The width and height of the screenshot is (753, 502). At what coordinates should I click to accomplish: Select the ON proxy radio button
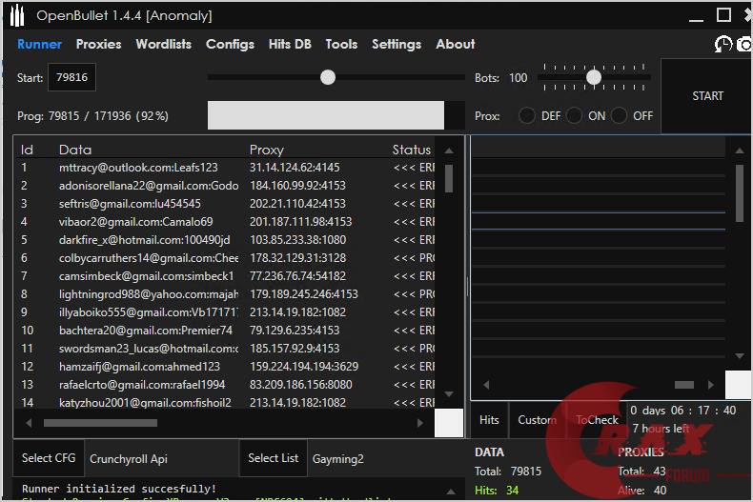574,115
